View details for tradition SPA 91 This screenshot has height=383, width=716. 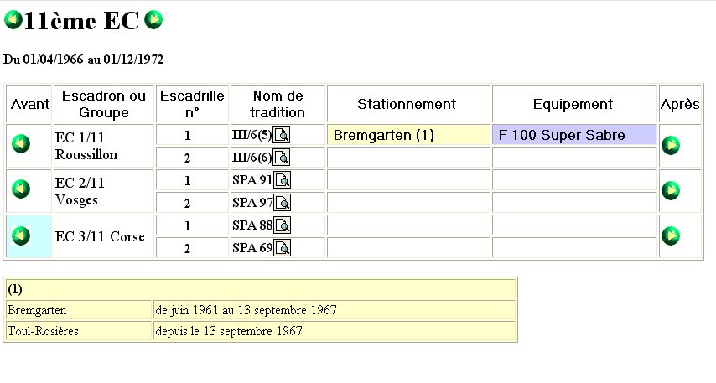click(282, 180)
